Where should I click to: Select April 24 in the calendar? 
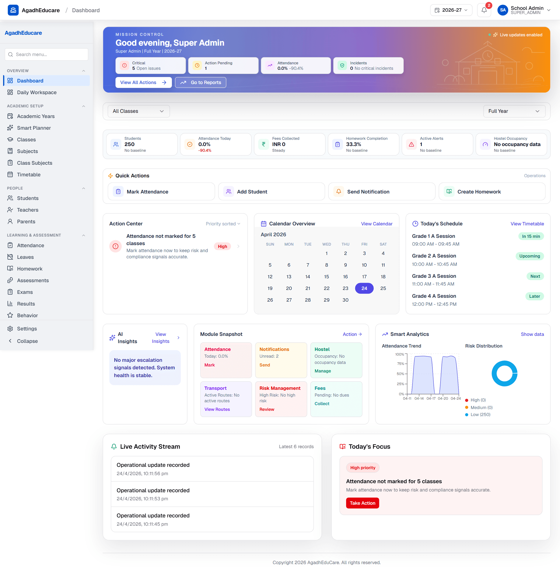(364, 288)
